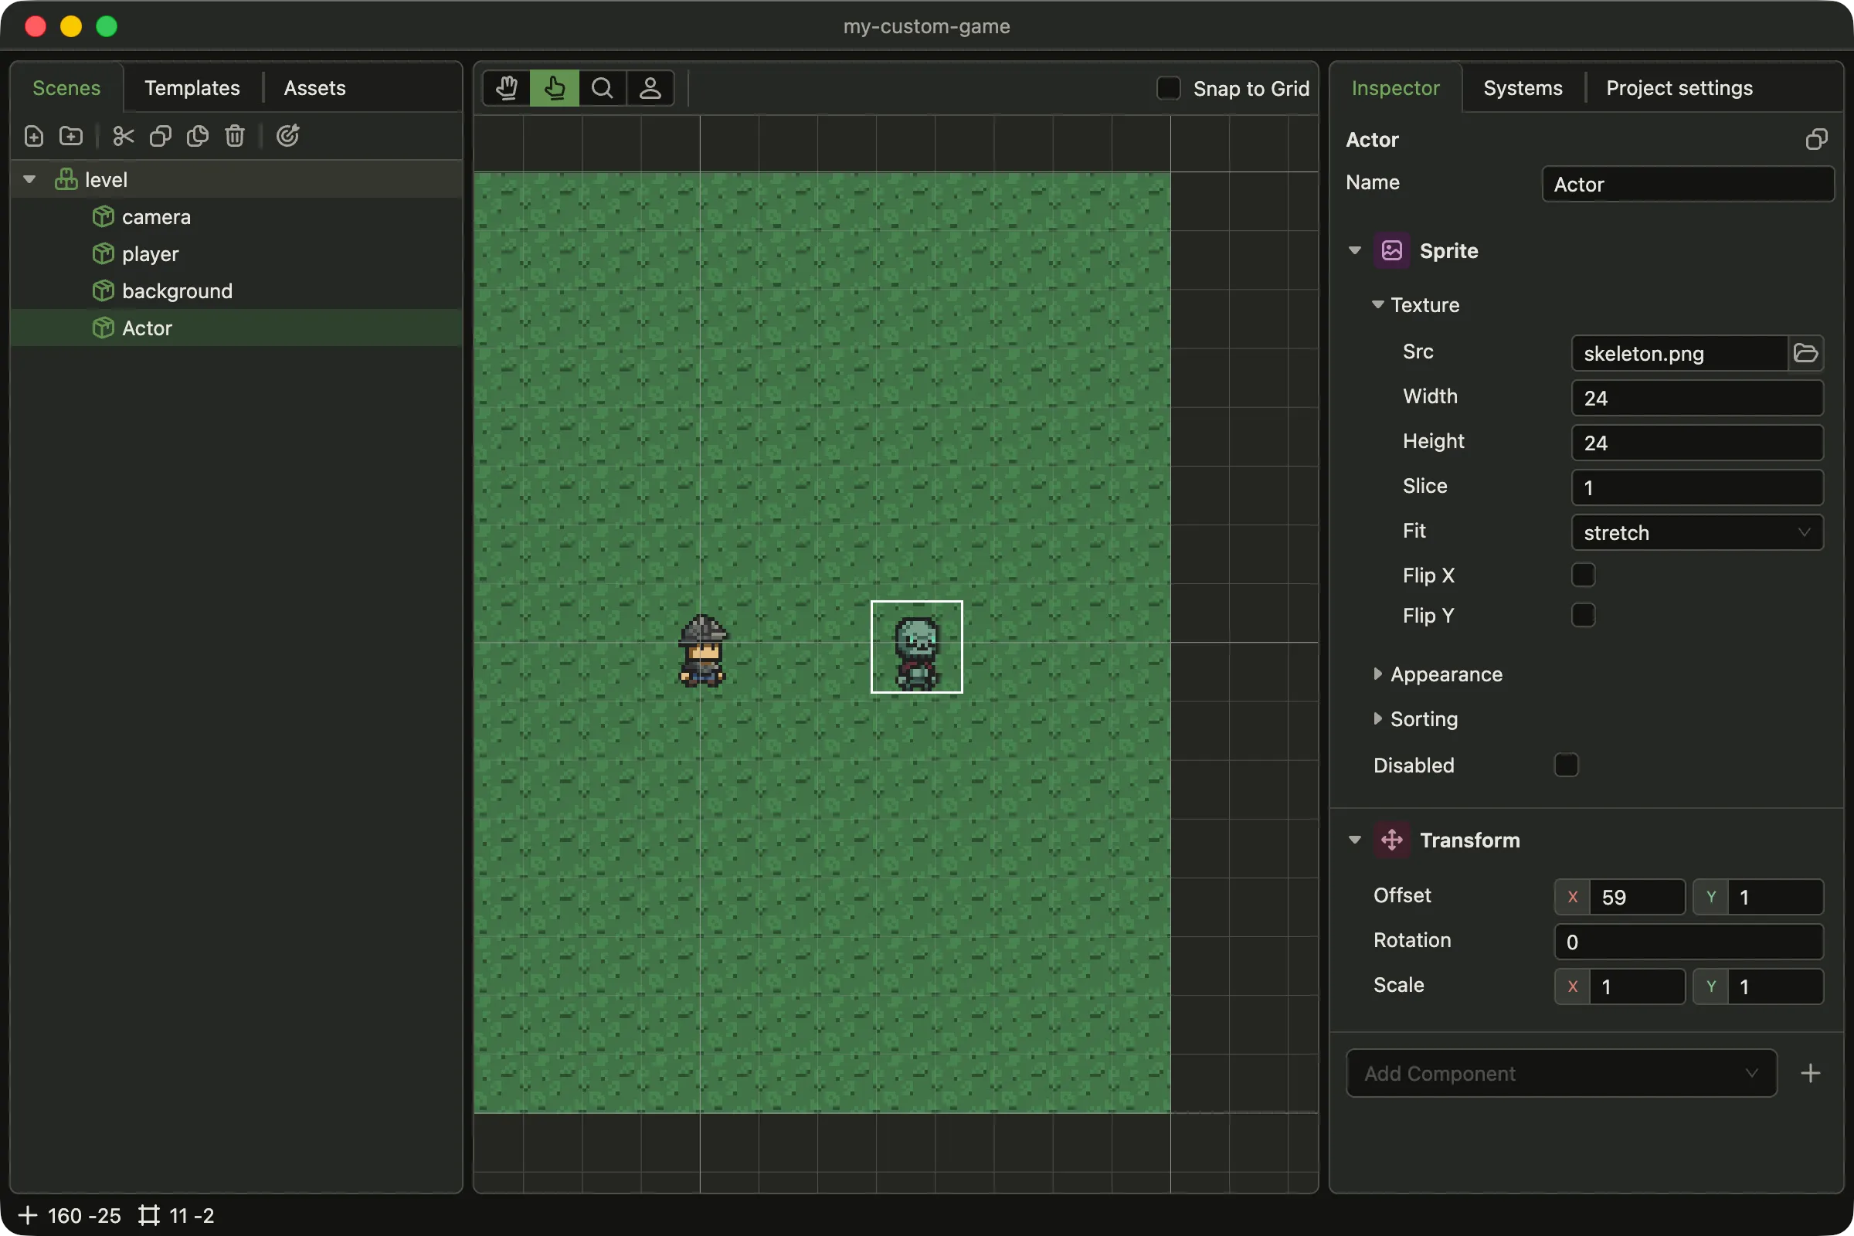Screen dimensions: 1854x1236
Task: Click the copy icon beside Actor heading
Action: tap(1816, 140)
